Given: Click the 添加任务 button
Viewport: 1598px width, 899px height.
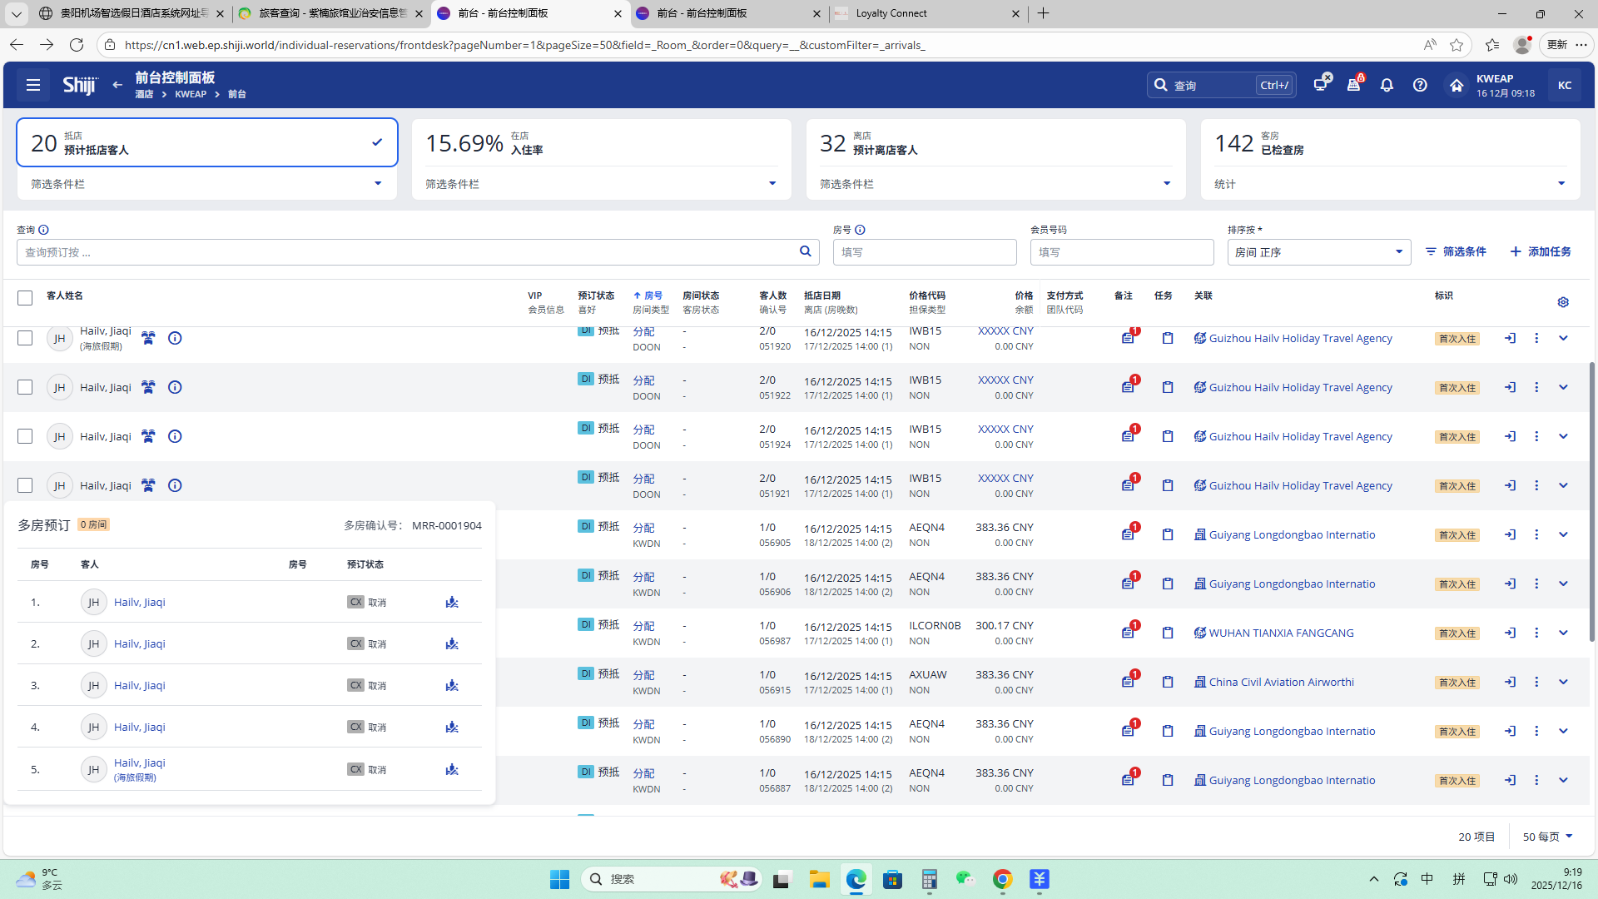Looking at the screenshot, I should tap(1541, 251).
